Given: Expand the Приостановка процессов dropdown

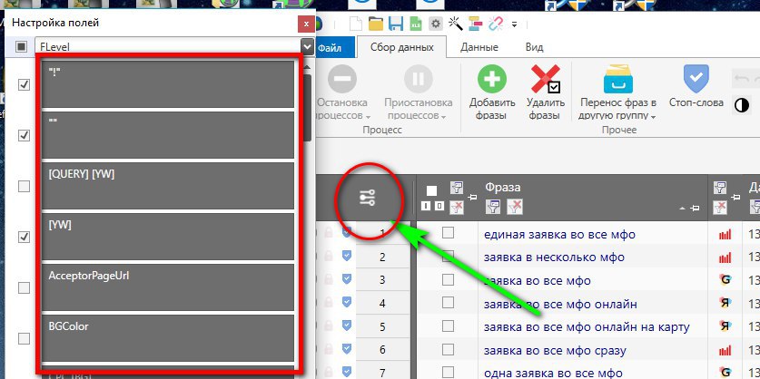Looking at the screenshot, I should click(443, 117).
